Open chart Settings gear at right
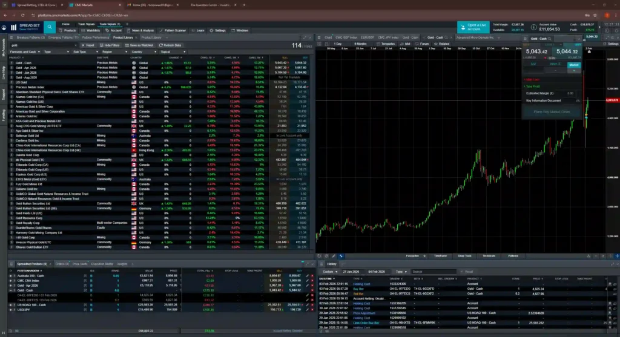The image size is (620, 337). point(612,44)
